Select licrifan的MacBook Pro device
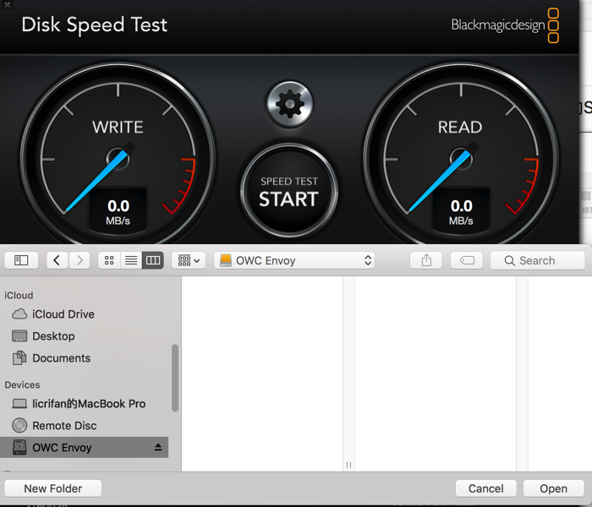 tap(85, 404)
